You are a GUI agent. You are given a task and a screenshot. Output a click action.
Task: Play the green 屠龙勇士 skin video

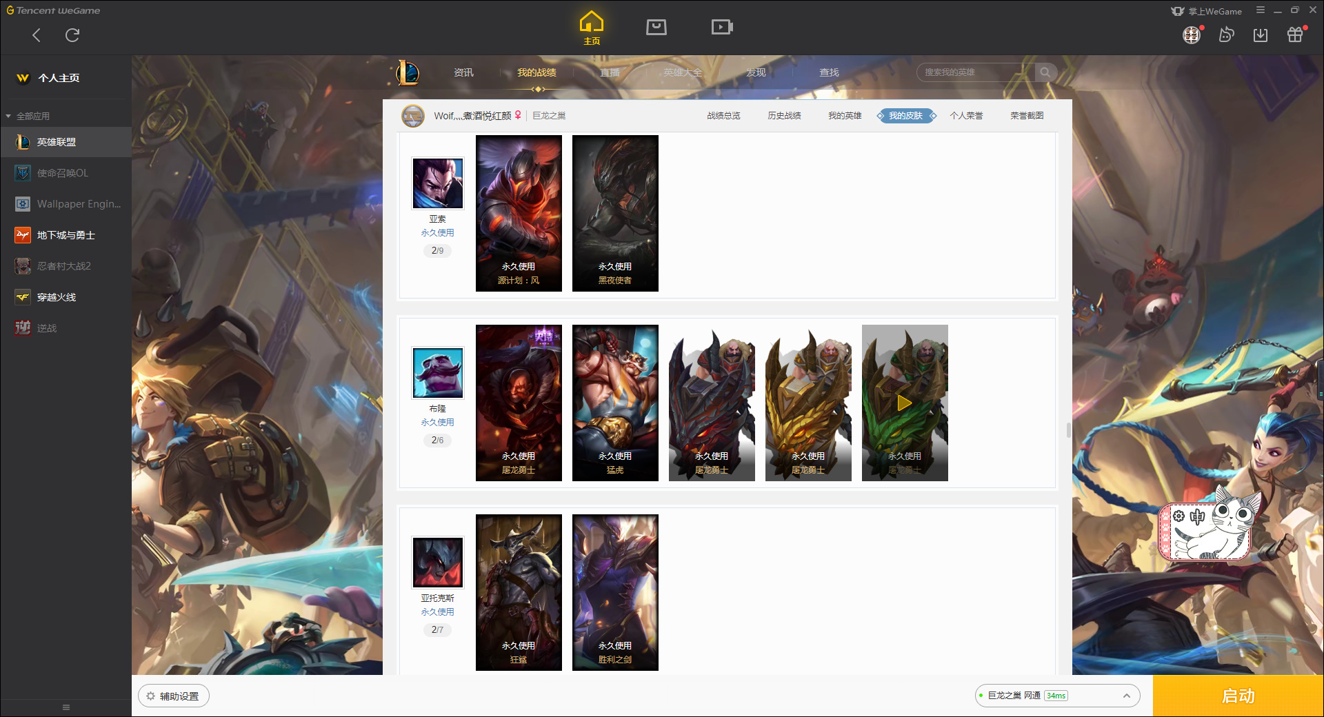click(x=905, y=403)
